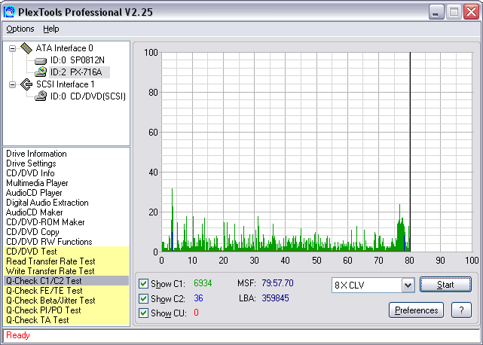Click the black end marker line at 80
Image resolution: width=483 pixels, height=345 pixels.
410,152
